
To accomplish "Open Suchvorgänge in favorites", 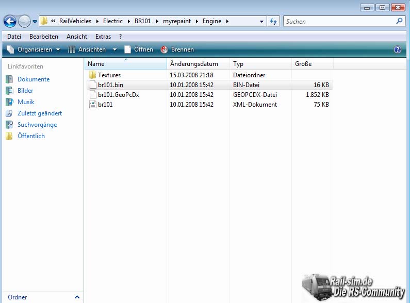I will (x=37, y=125).
